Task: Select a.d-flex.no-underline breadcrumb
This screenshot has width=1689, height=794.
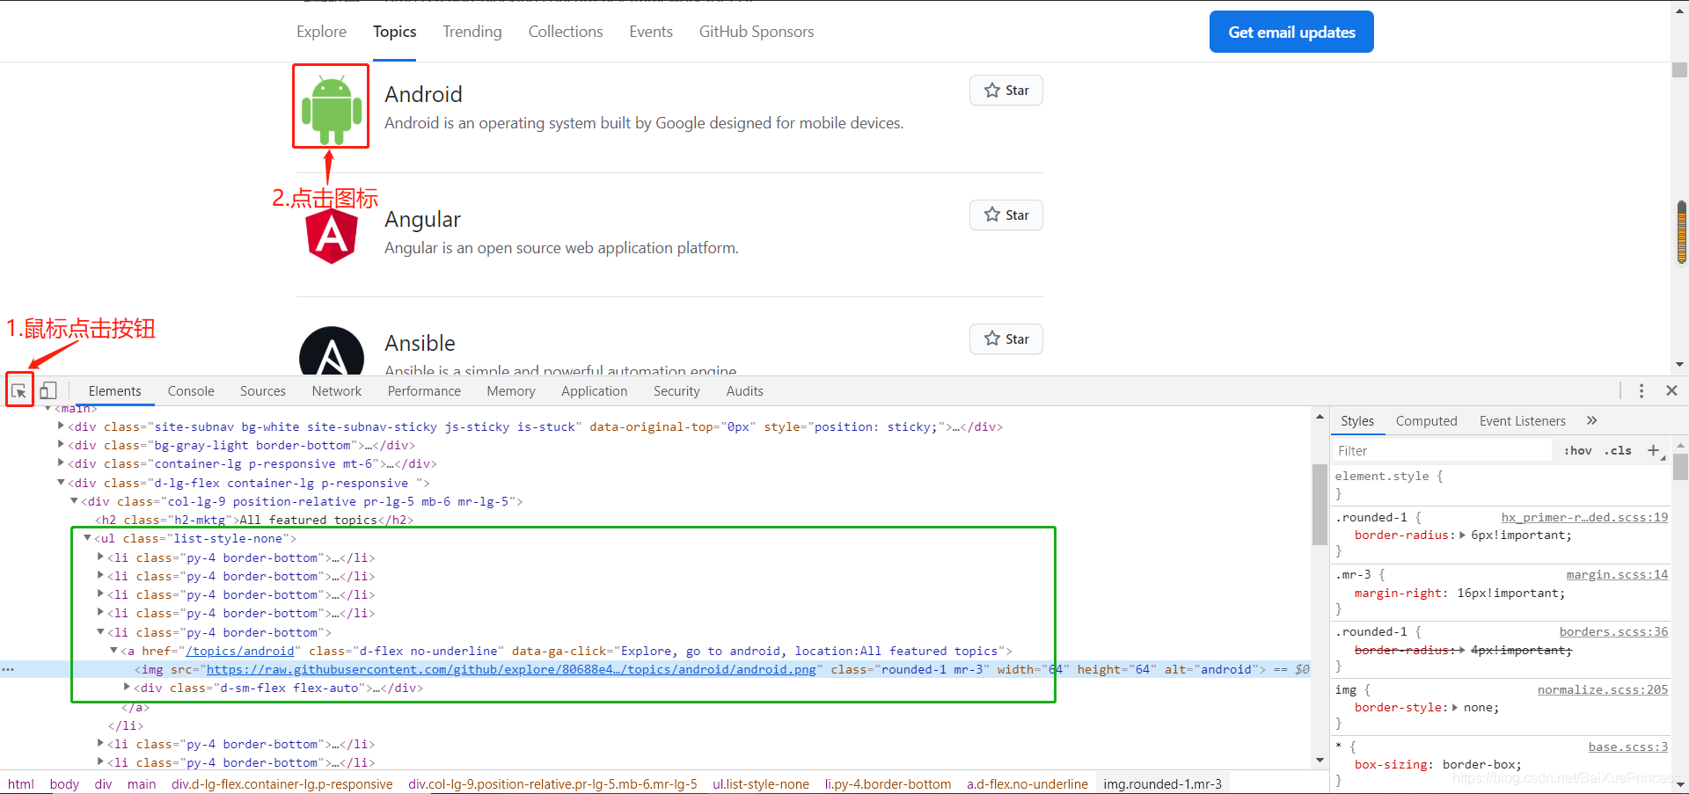Action: [1027, 784]
